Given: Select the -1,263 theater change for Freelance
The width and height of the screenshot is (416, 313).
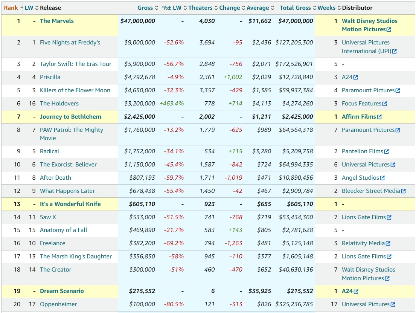Looking at the screenshot, I should 233,243.
